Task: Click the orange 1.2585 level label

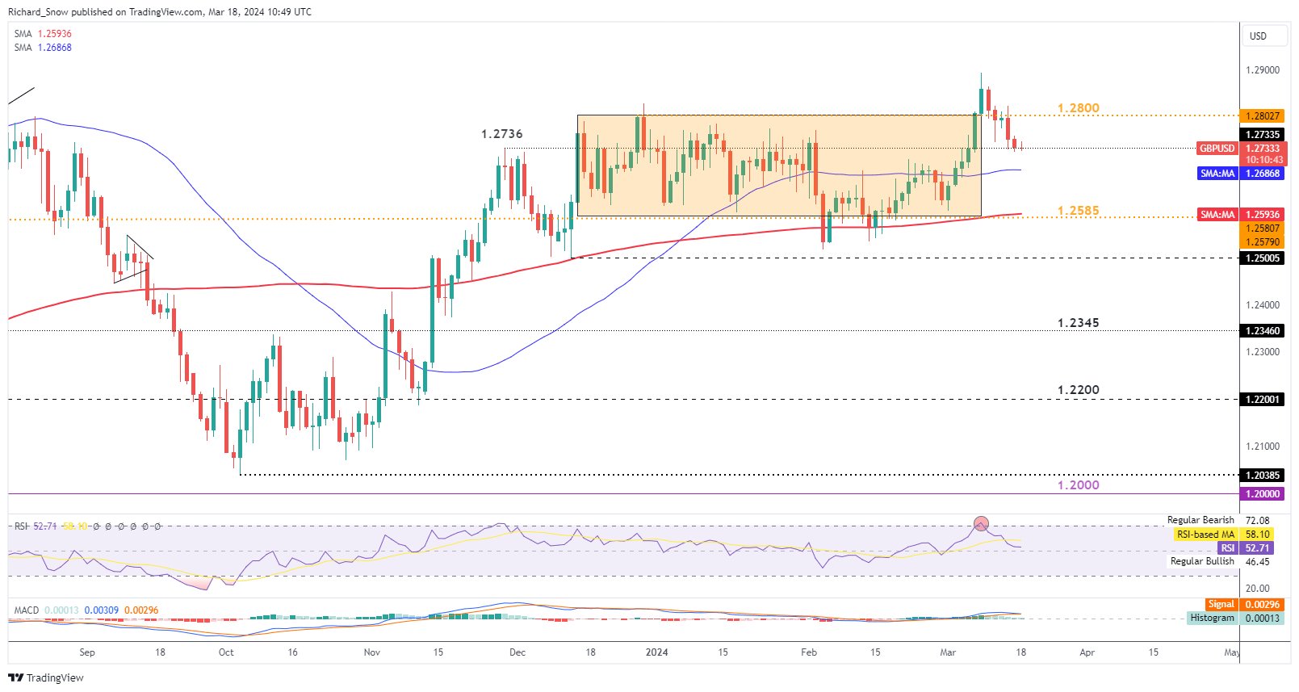Action: [x=1079, y=211]
